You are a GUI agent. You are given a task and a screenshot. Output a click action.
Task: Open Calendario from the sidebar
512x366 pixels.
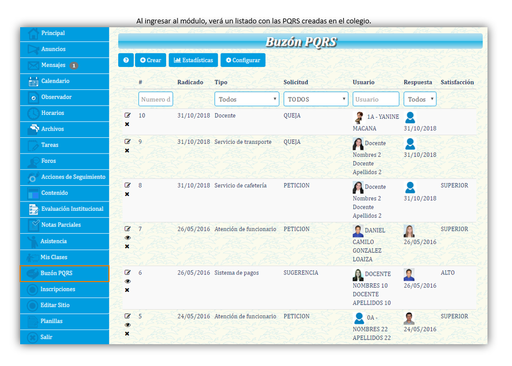[x=64, y=81]
